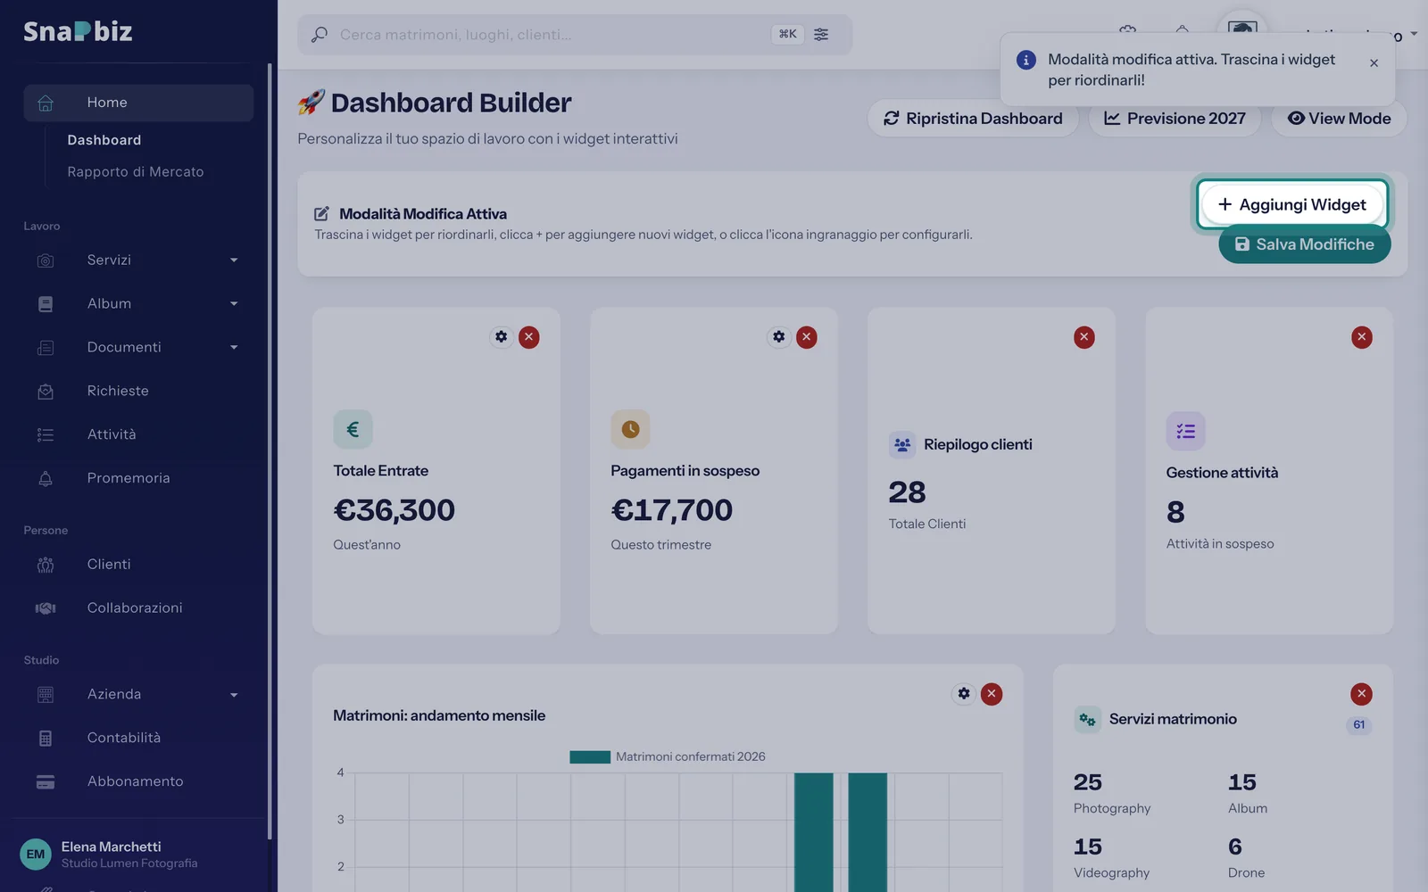Open Previsione 2027 button
This screenshot has height=892, width=1428.
tap(1175, 119)
